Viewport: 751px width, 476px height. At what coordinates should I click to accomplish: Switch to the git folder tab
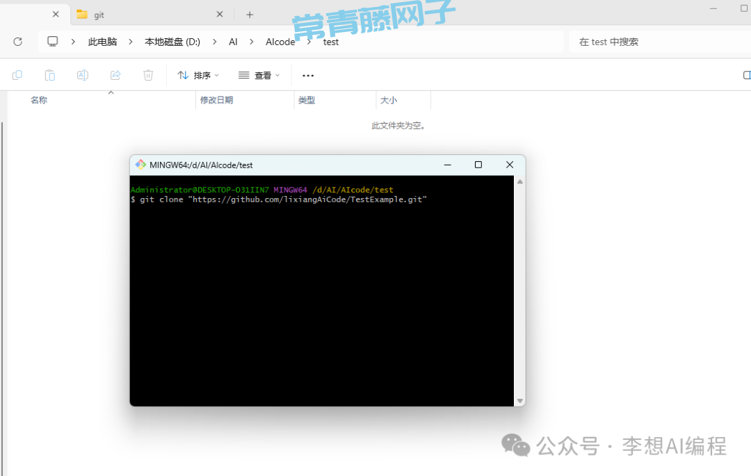click(139, 15)
